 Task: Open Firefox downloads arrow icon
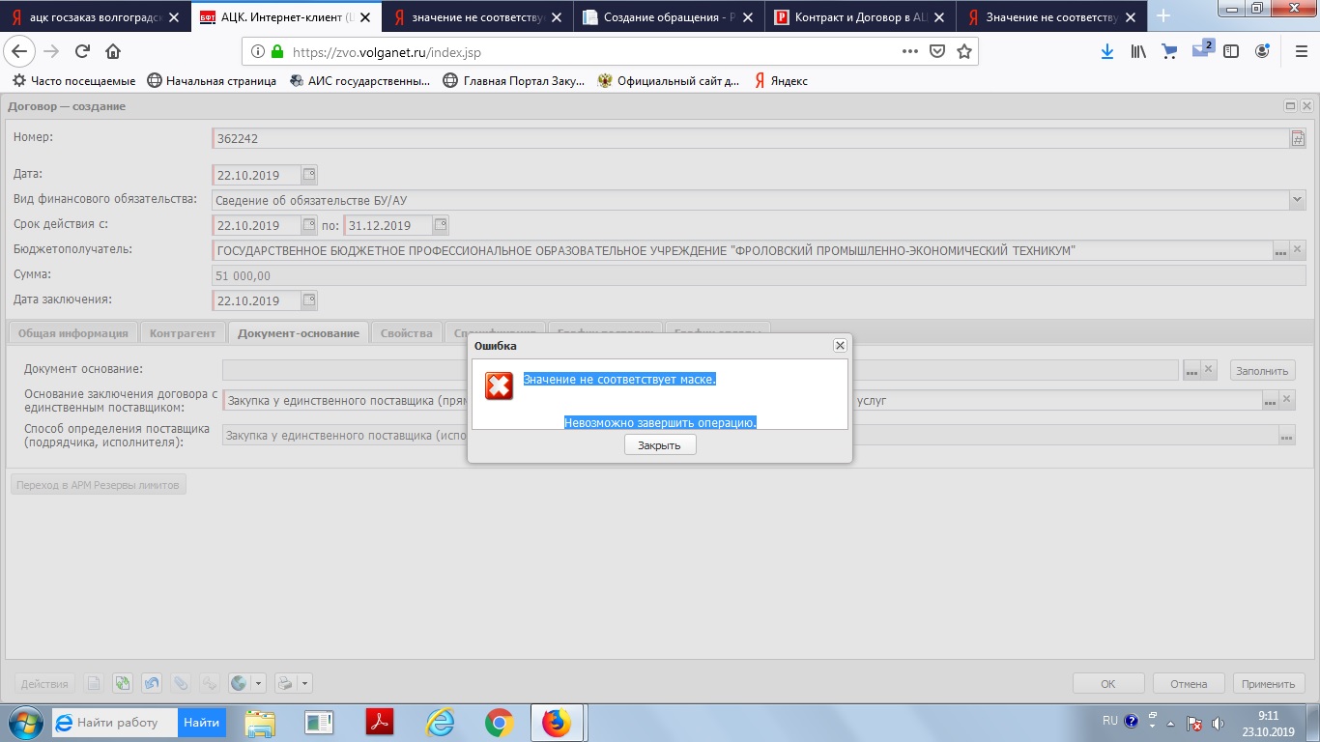(1107, 52)
